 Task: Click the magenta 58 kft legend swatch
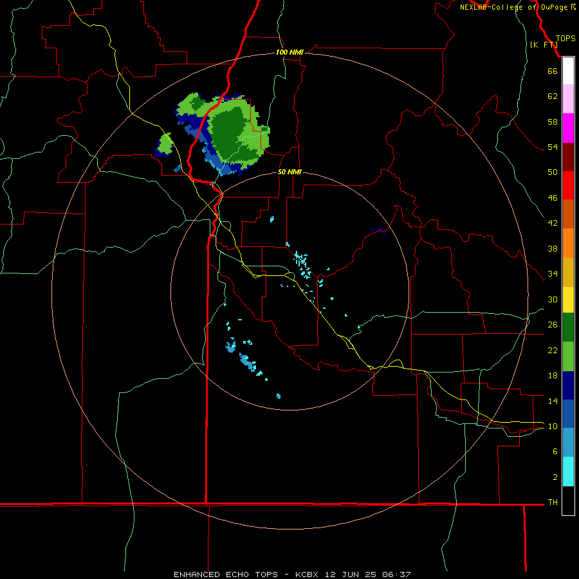[568, 128]
